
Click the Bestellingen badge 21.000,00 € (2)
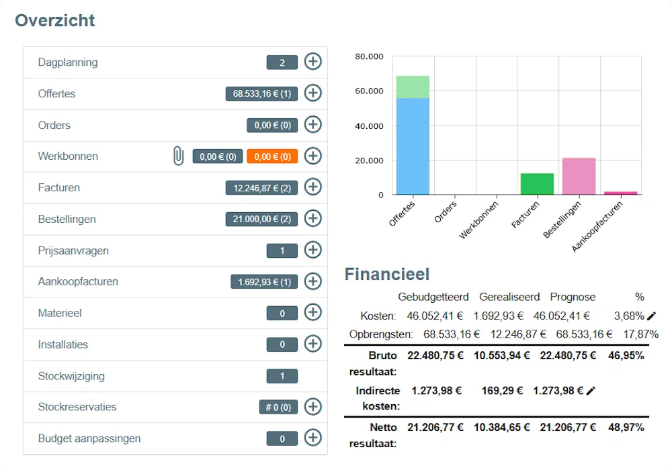(x=261, y=219)
